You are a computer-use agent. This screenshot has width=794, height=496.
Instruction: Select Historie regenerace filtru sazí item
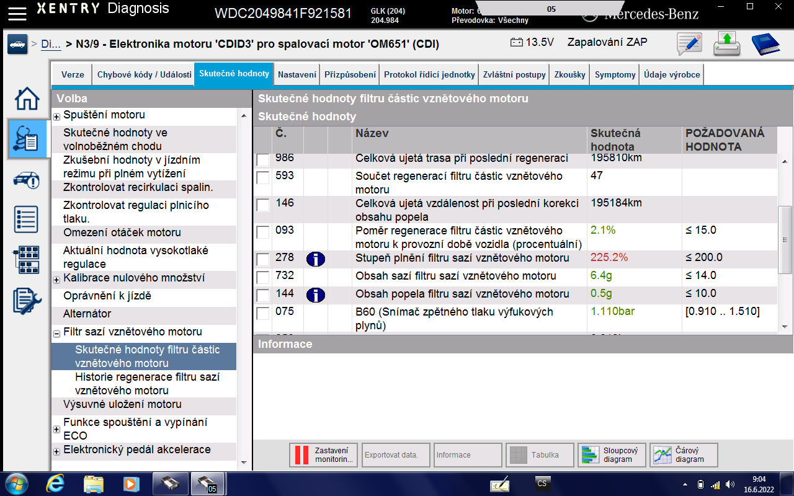point(148,384)
